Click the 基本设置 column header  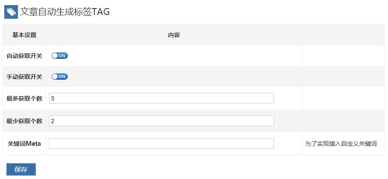(x=24, y=35)
